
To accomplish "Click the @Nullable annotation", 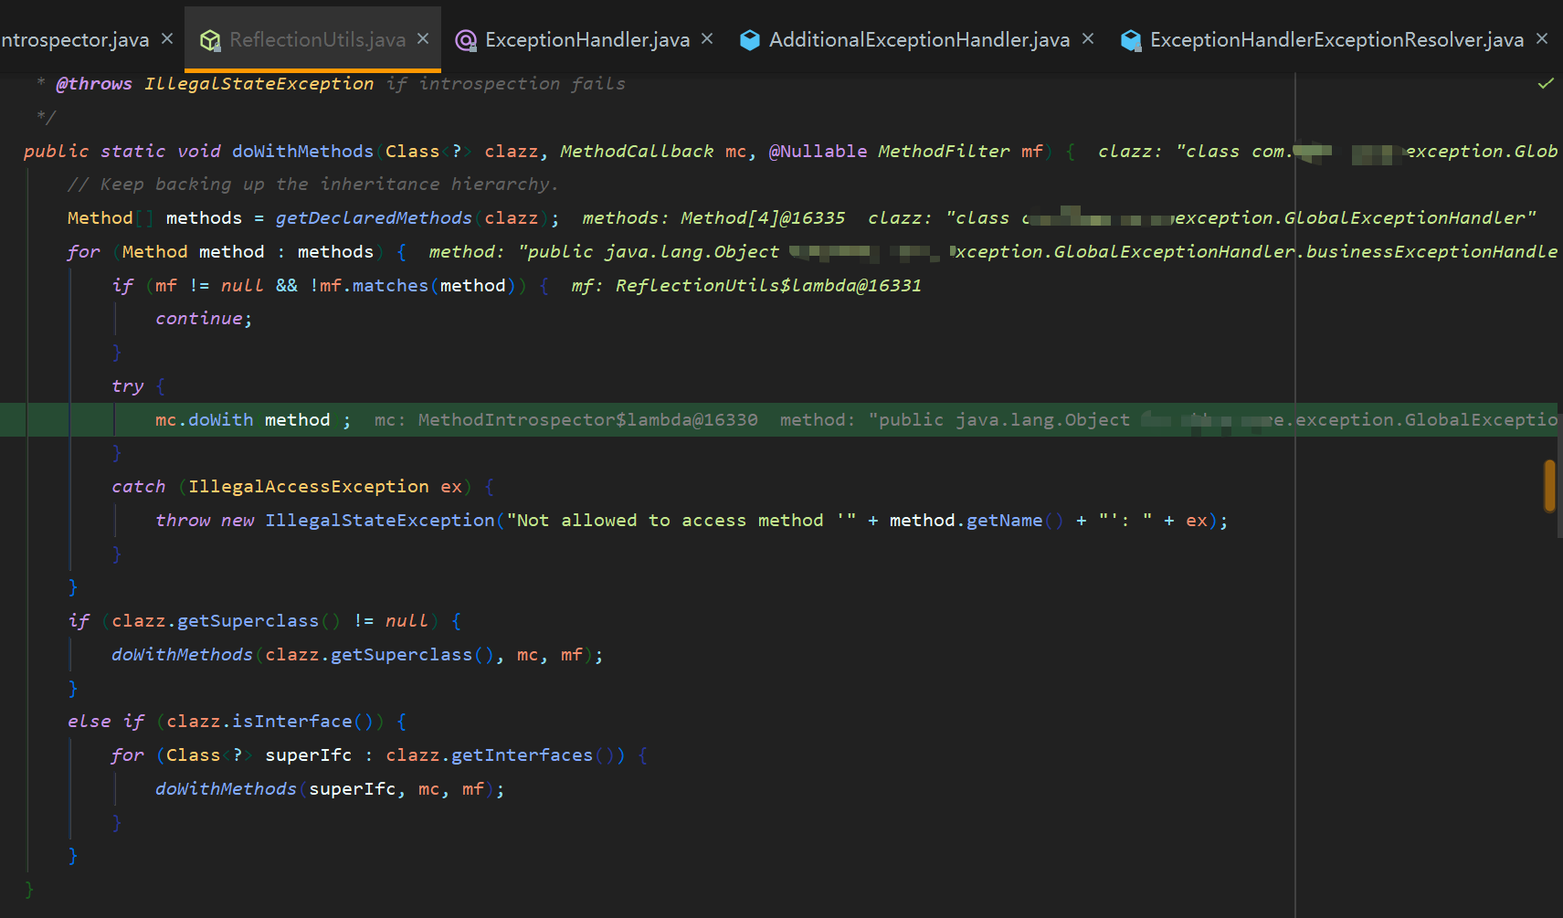I will coord(818,151).
